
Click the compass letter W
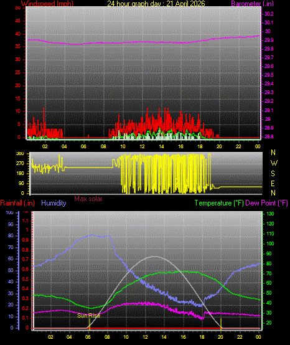(274, 163)
